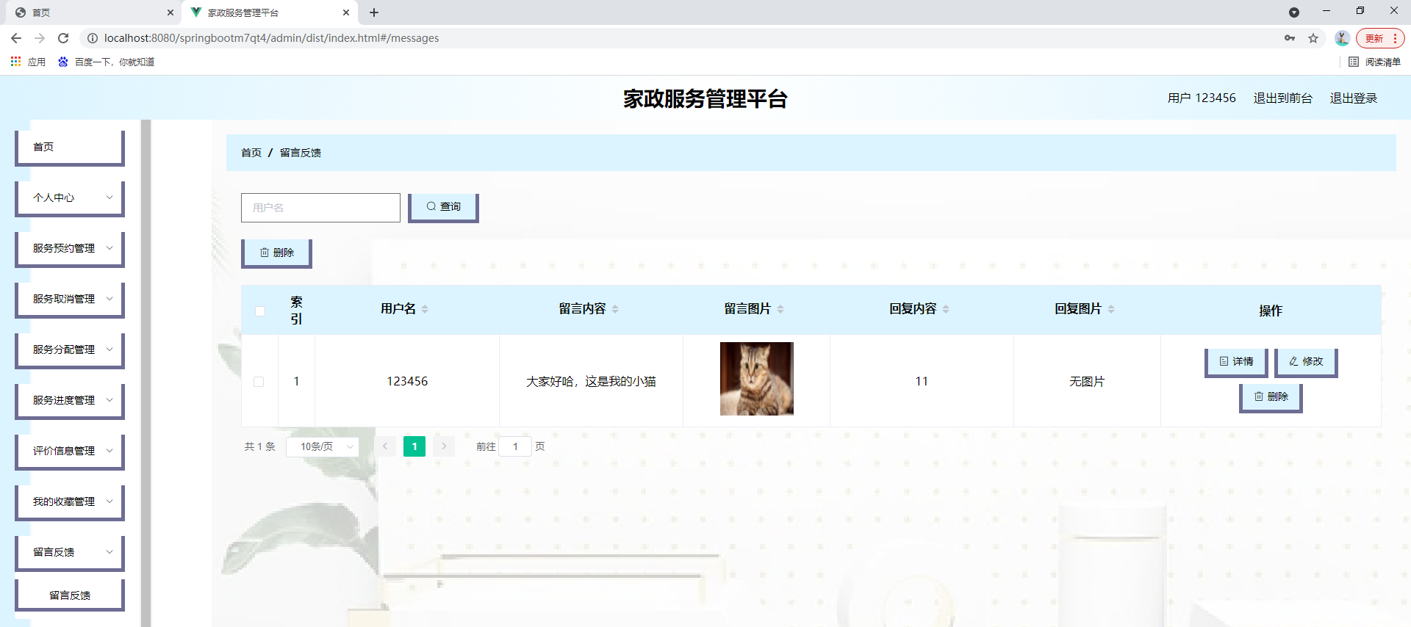
Task: Reload the page with refresh icon
Action: tap(63, 38)
